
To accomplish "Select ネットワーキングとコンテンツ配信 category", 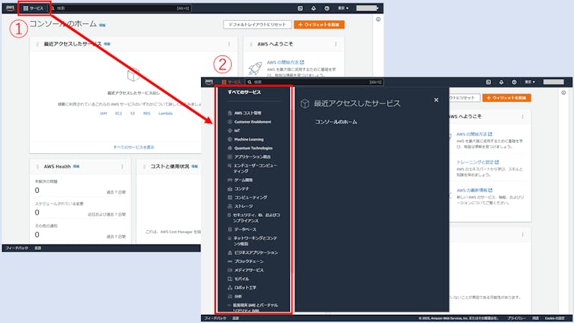I will (253, 241).
